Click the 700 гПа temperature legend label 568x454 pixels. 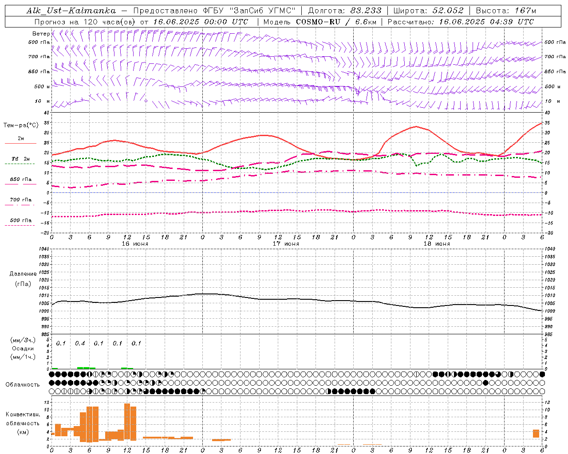(x=21, y=200)
